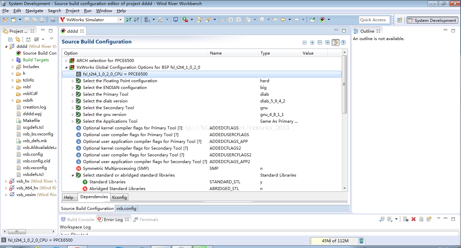Click the forward navigation yellow arrow

point(296,20)
